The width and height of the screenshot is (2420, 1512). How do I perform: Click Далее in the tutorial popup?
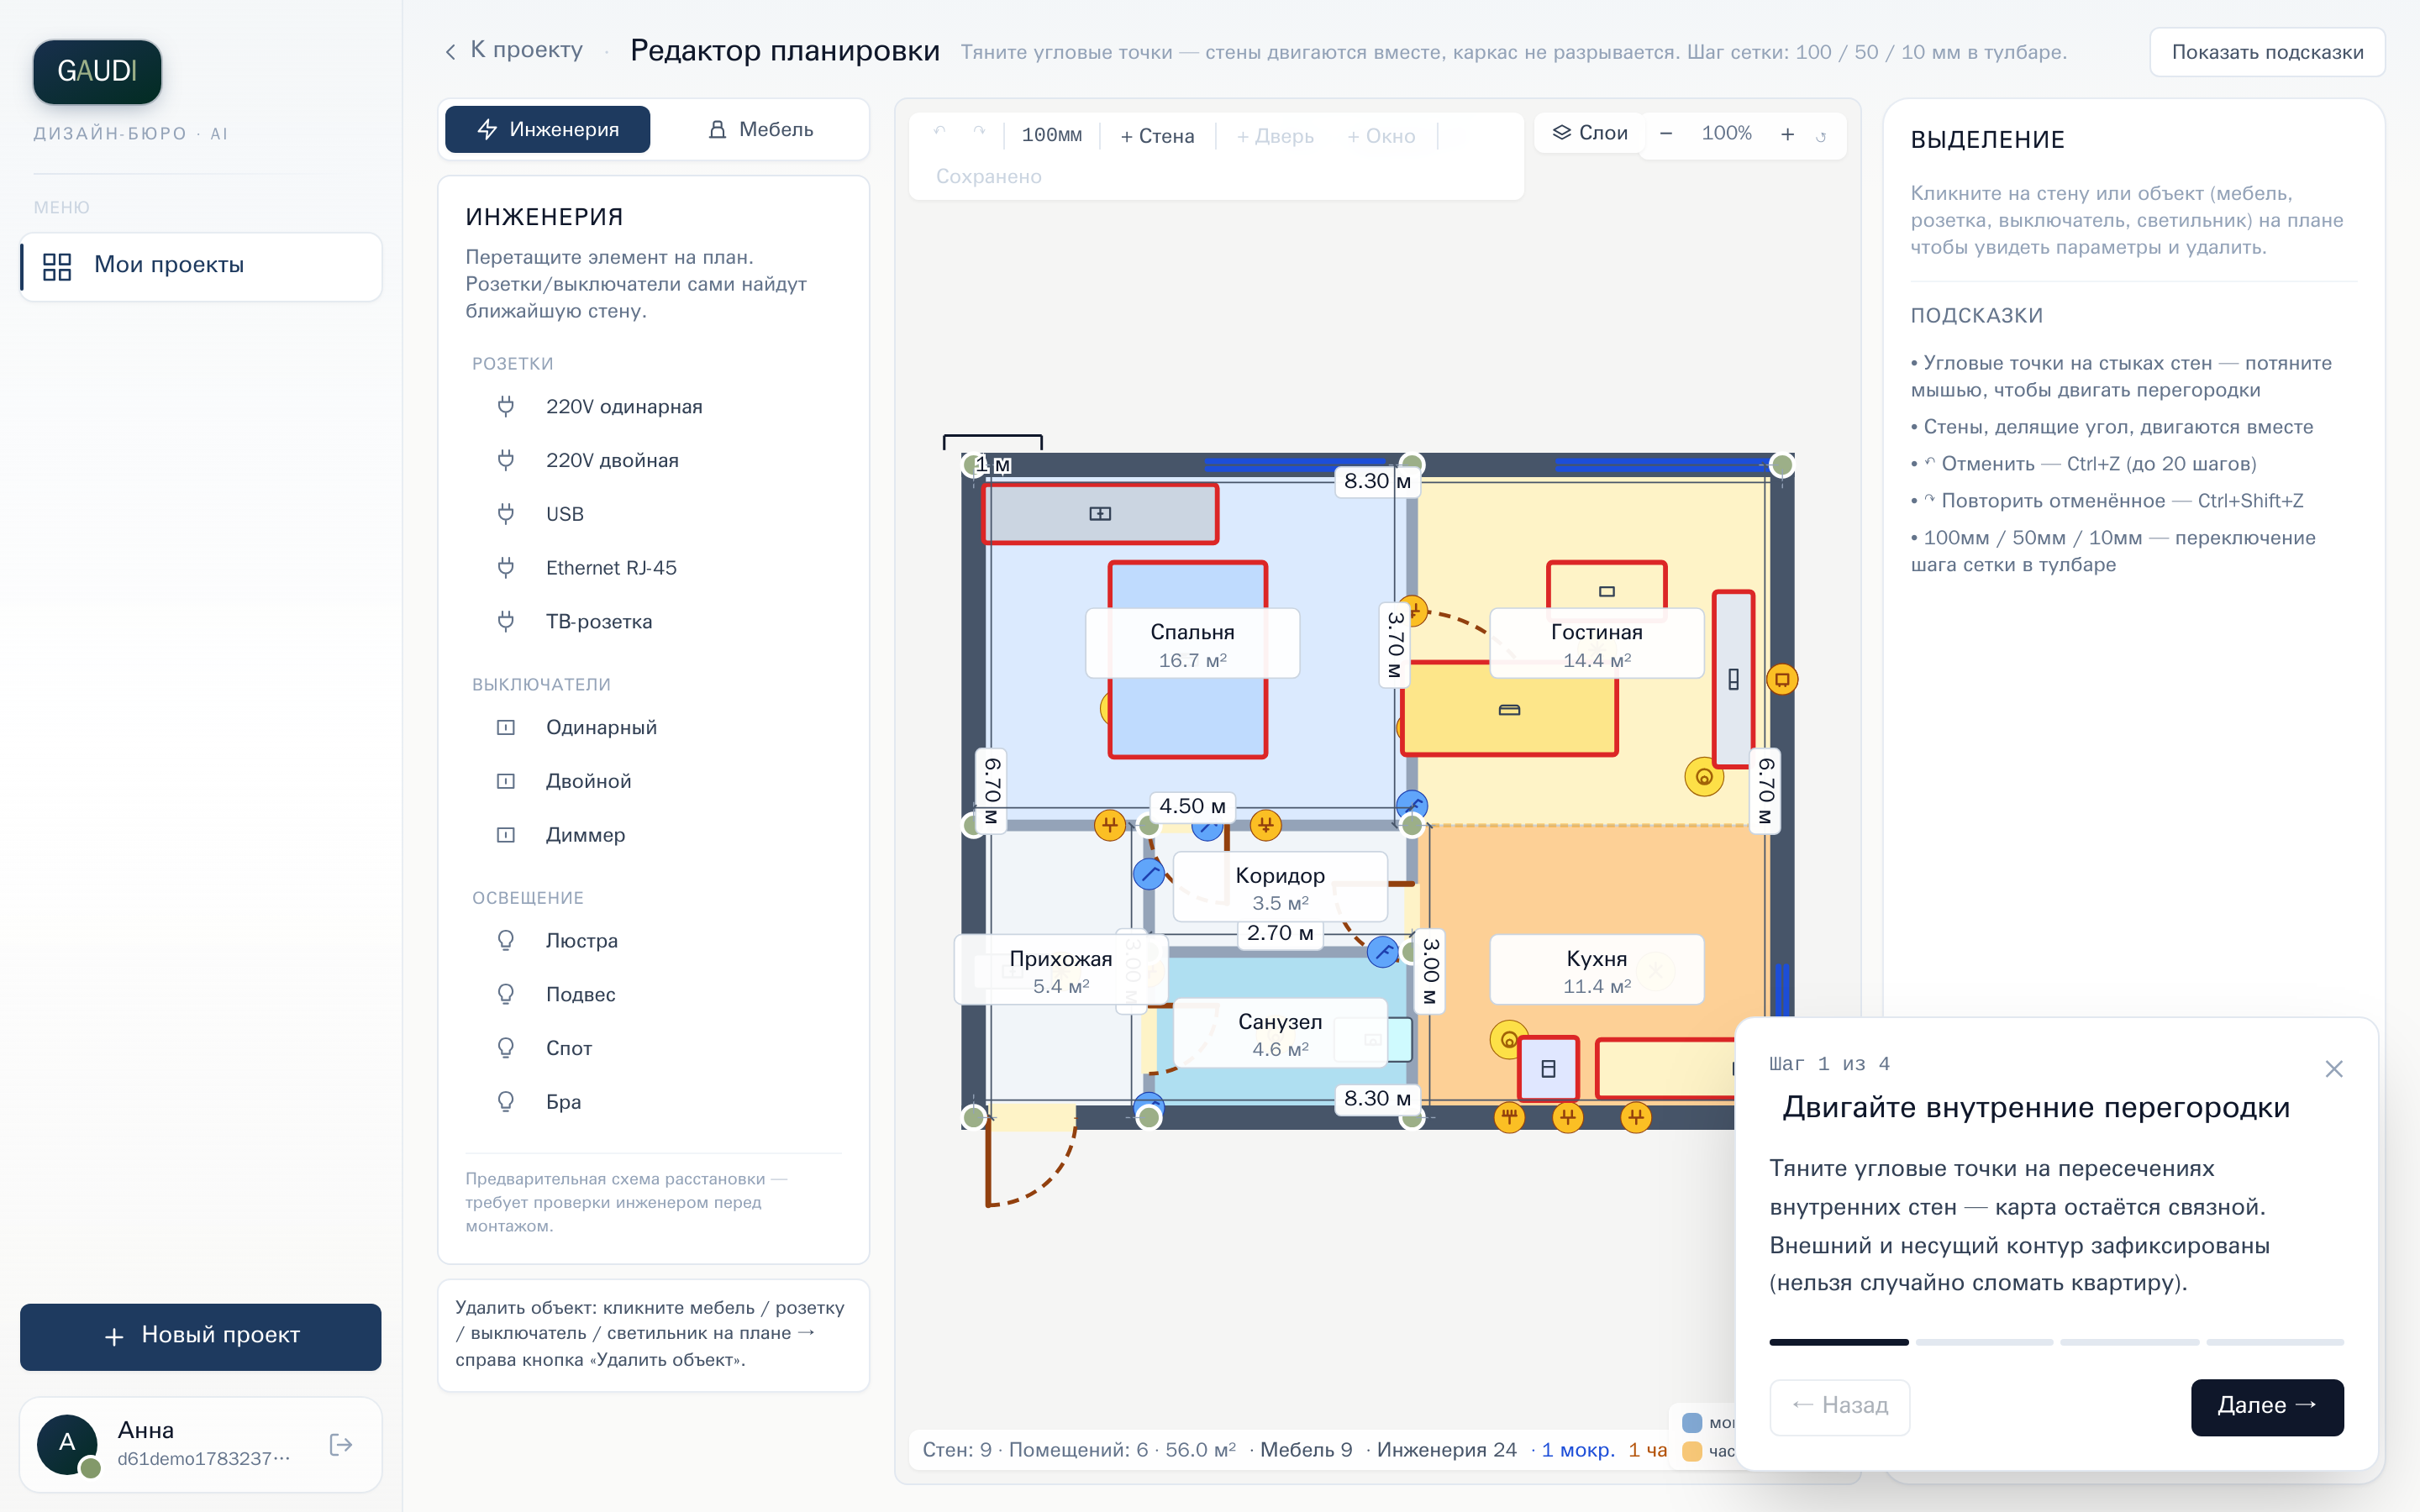pos(2267,1406)
